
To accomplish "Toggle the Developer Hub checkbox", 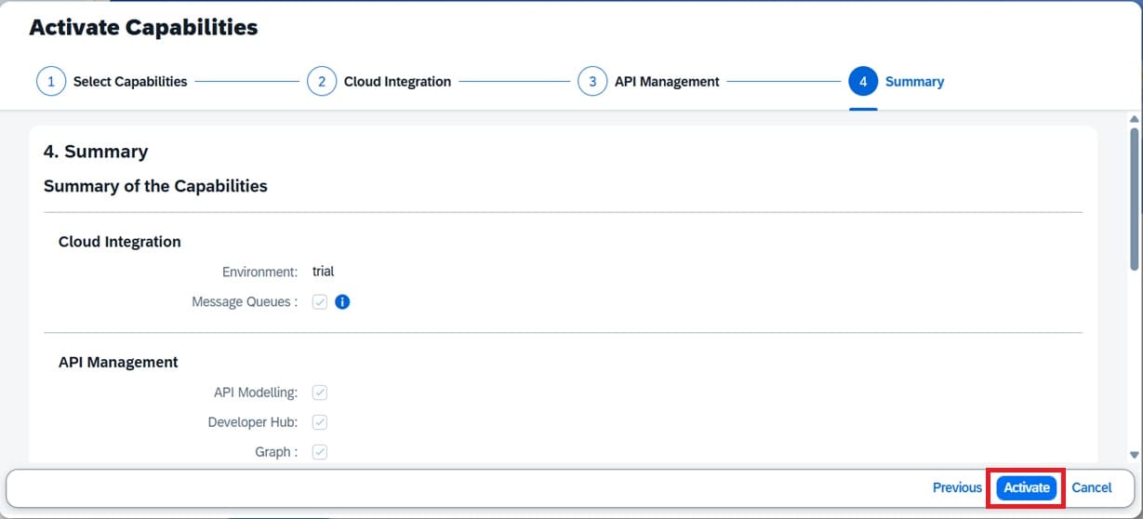I will 320,422.
